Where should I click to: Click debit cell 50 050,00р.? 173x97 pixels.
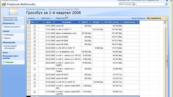[87, 52]
